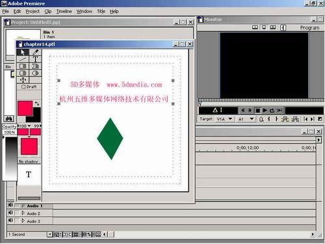Screen dimensions: 325x244
Task: Open the File menu
Action: (x=6, y=11)
